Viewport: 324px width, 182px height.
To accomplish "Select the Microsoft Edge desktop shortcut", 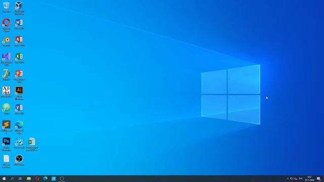I will coord(19,127).
